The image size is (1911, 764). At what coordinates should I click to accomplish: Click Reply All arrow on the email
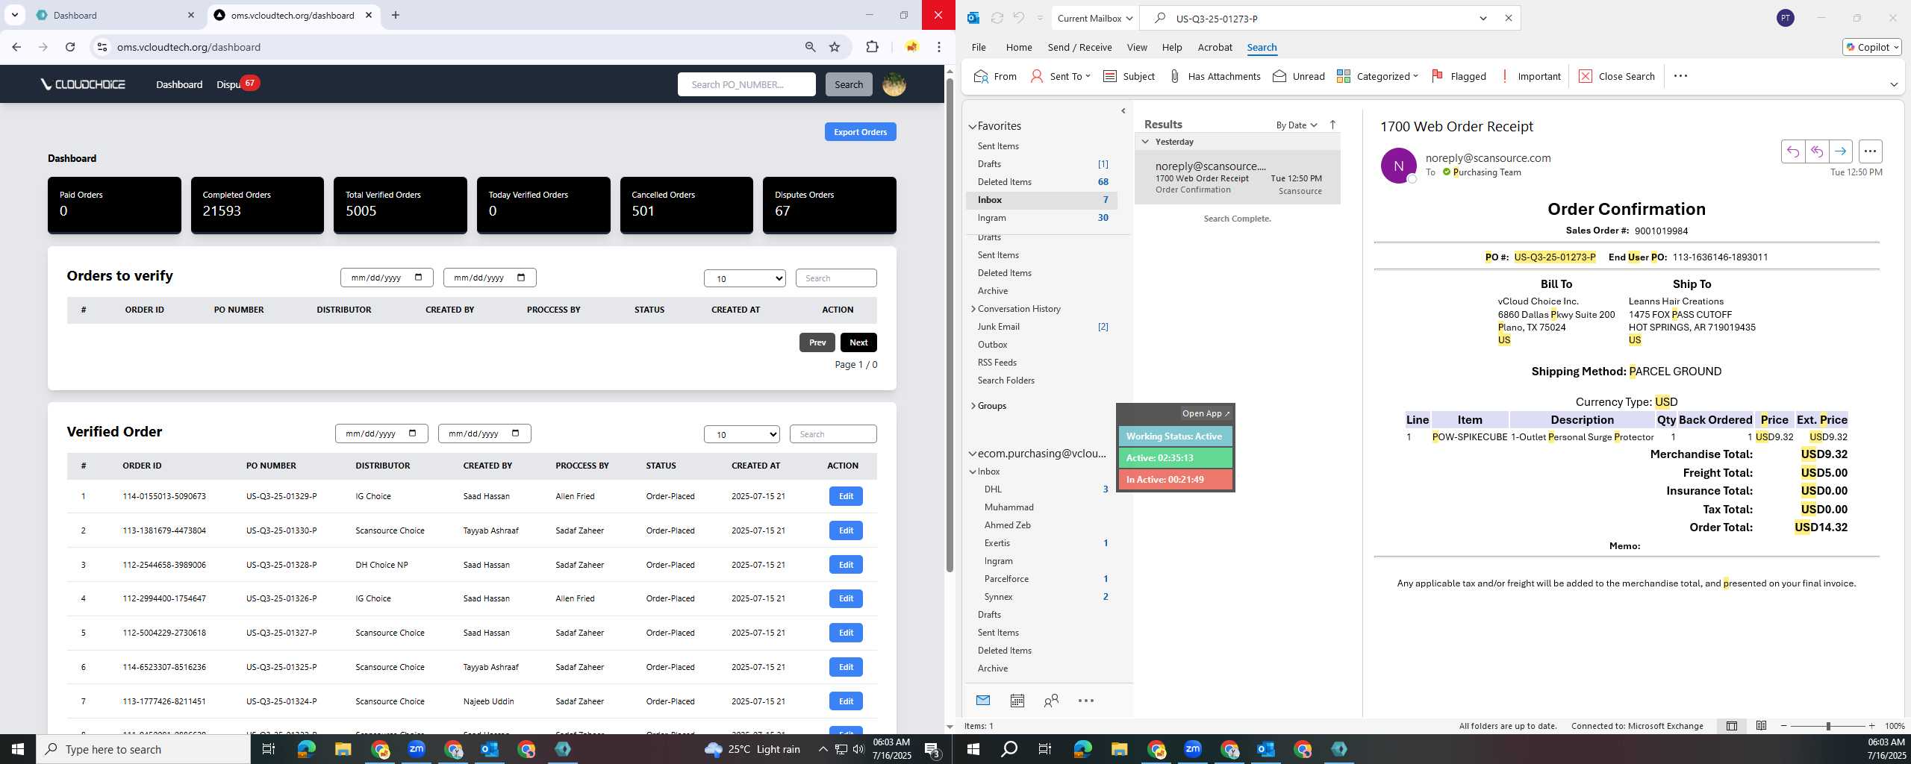[1817, 151]
